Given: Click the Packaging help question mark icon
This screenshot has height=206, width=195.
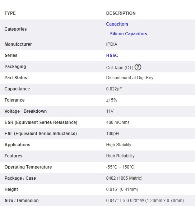Looking at the screenshot, I should pos(138,67).
